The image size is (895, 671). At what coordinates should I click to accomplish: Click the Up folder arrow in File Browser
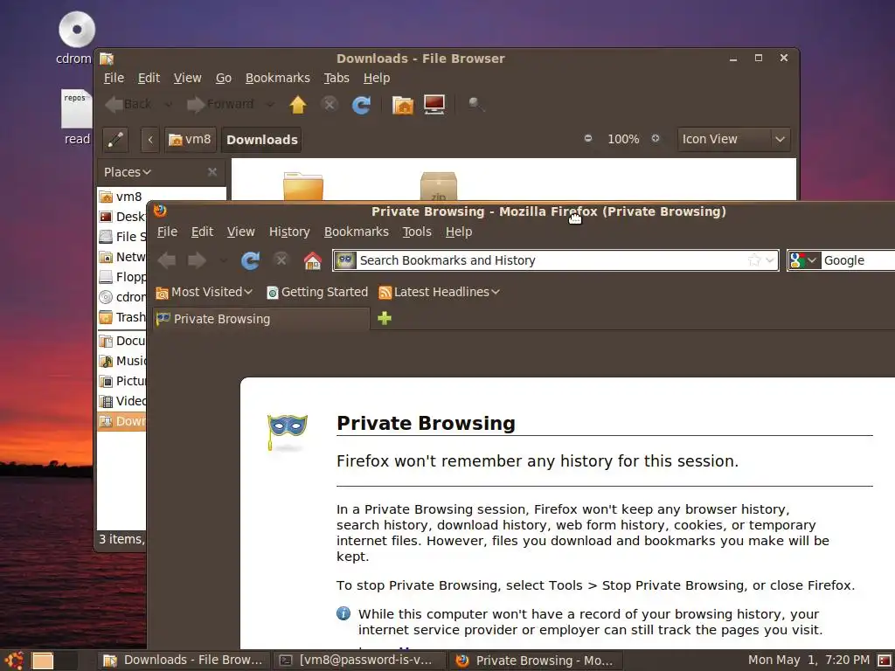[x=298, y=105]
